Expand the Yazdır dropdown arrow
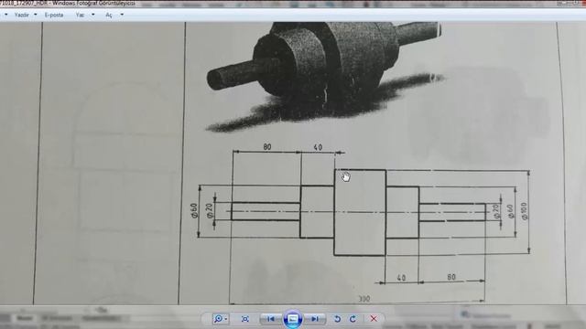 tap(36, 15)
